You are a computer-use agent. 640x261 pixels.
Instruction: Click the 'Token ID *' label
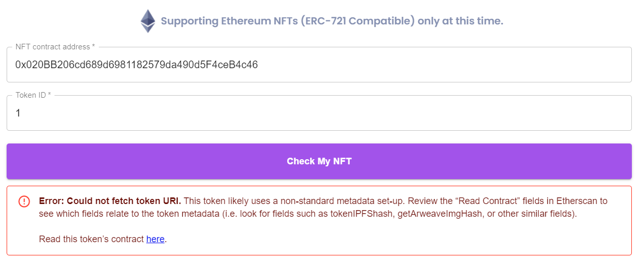(33, 95)
